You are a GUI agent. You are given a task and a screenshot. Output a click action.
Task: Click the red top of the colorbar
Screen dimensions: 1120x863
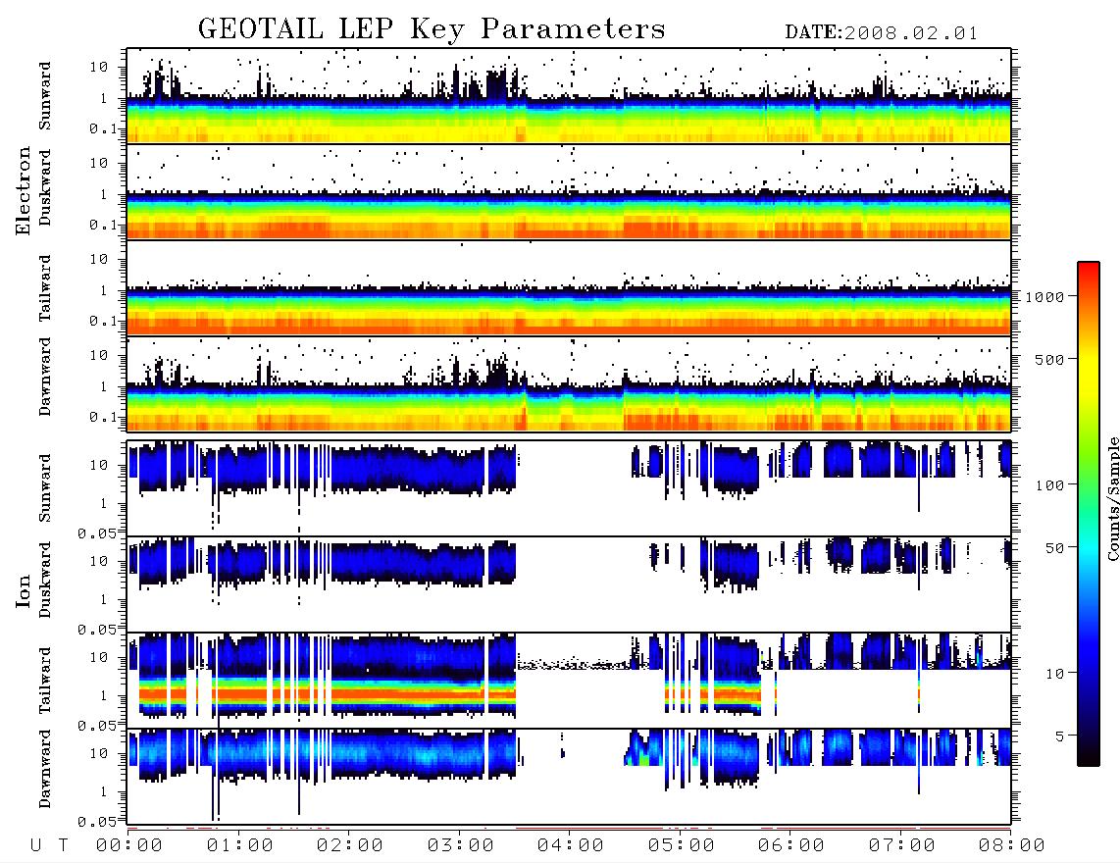[1089, 268]
